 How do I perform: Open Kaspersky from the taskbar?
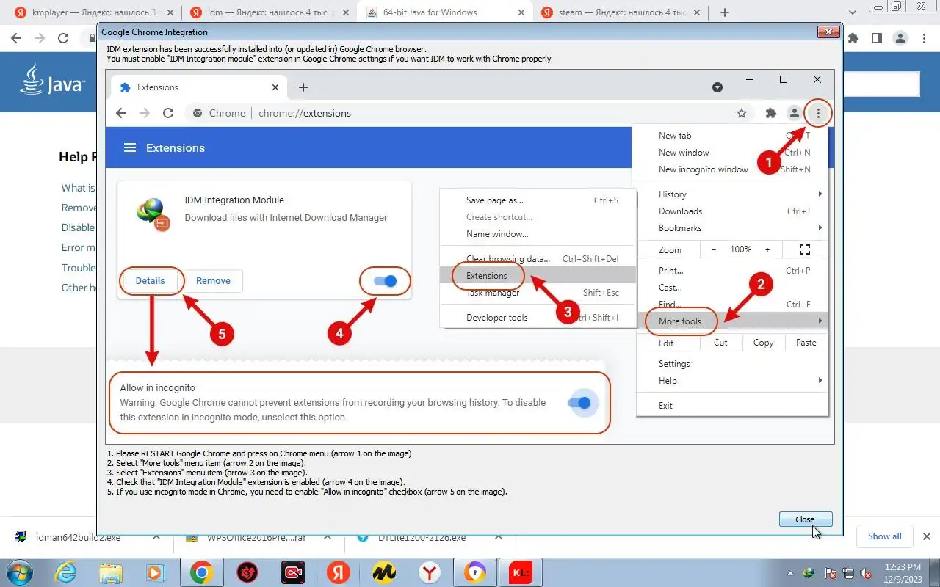point(520,572)
